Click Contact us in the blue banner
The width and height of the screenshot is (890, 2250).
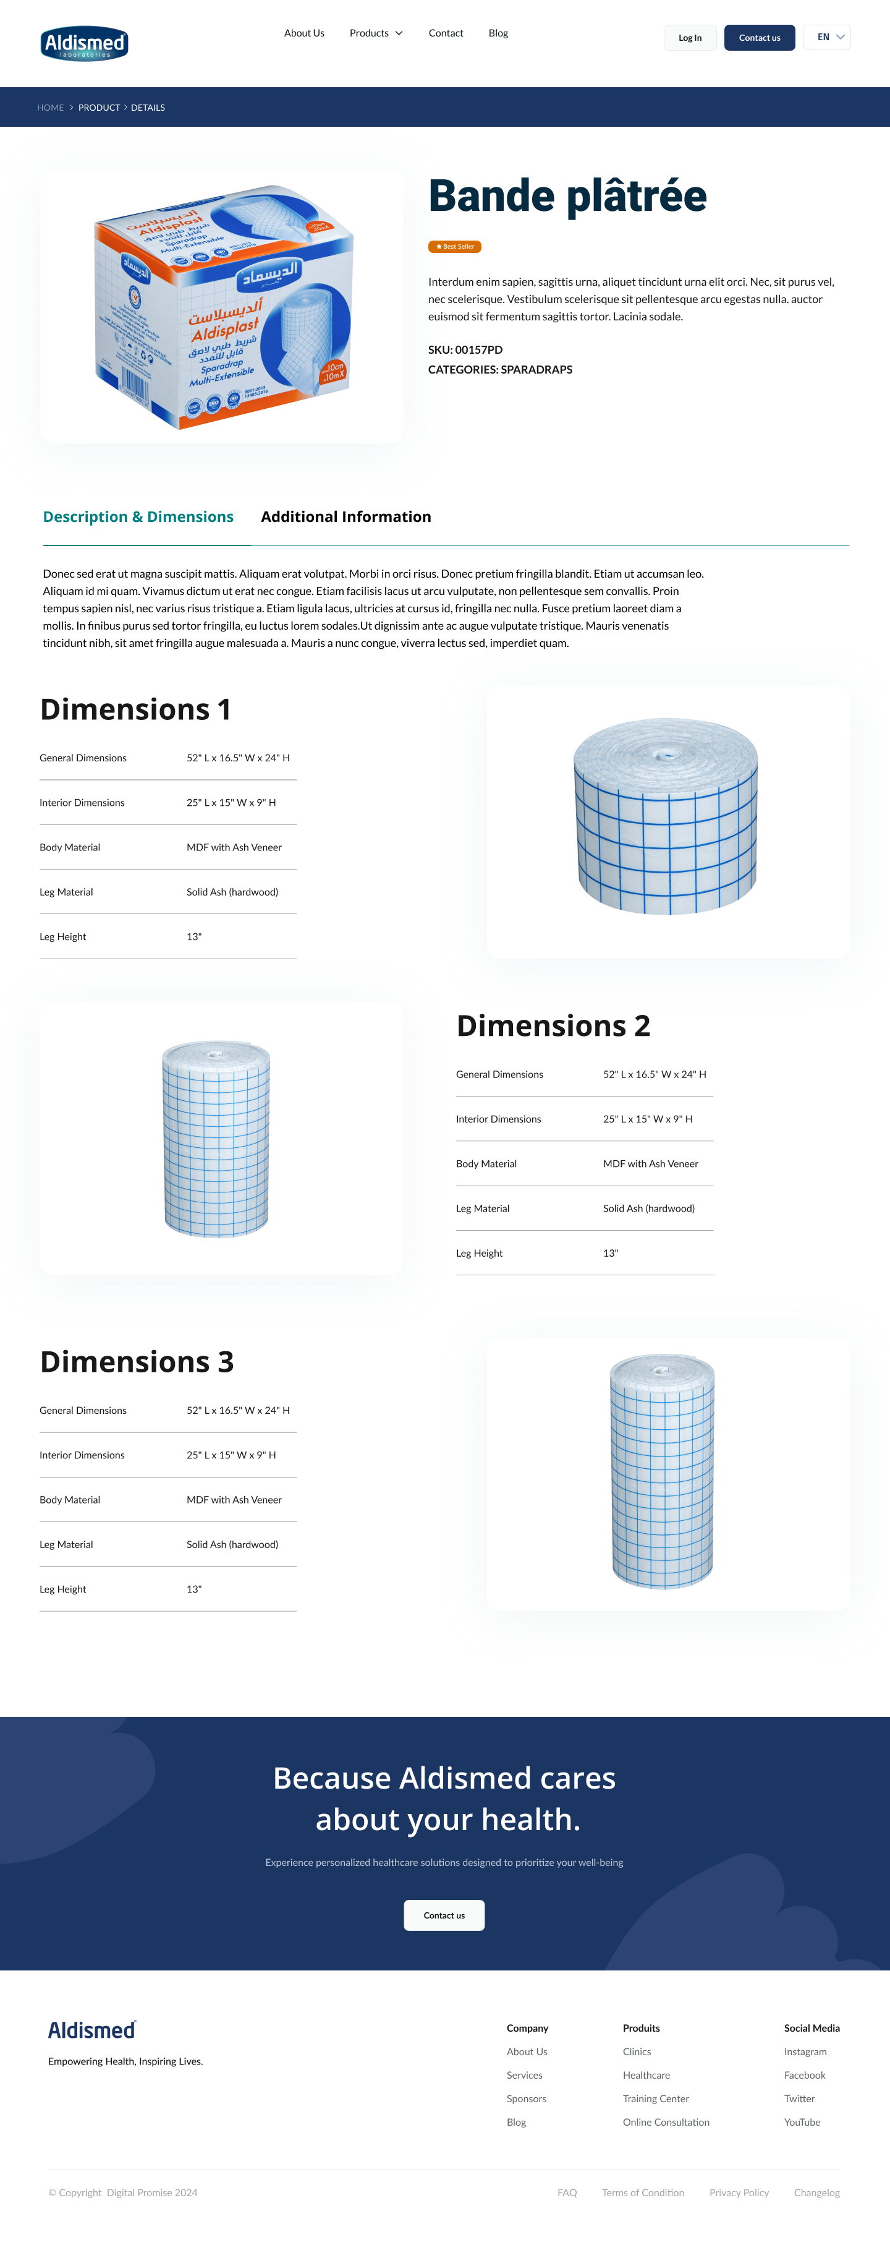(x=444, y=1915)
